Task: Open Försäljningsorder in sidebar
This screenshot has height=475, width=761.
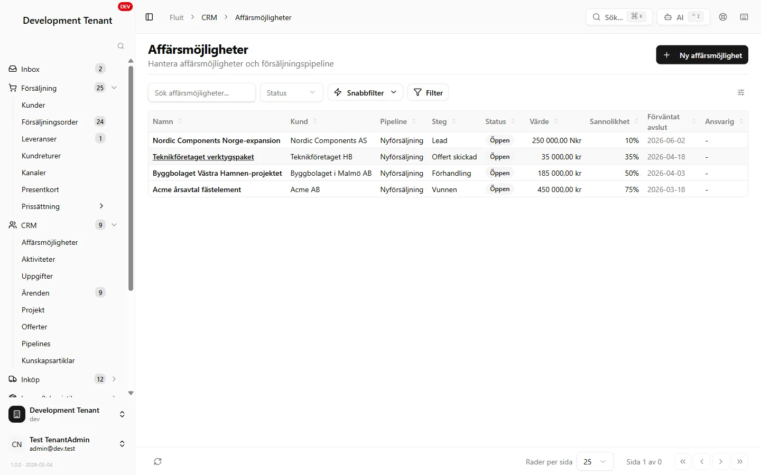Action: [x=50, y=122]
